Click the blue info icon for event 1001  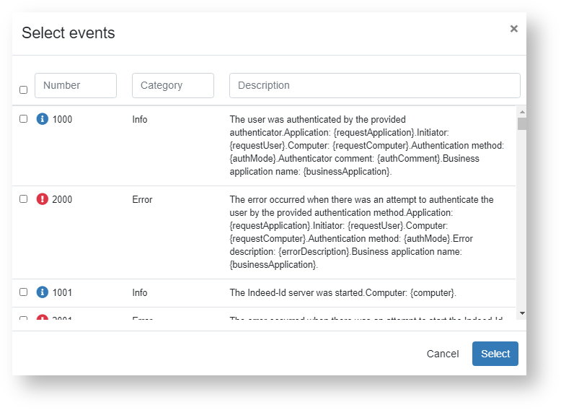pos(43,292)
